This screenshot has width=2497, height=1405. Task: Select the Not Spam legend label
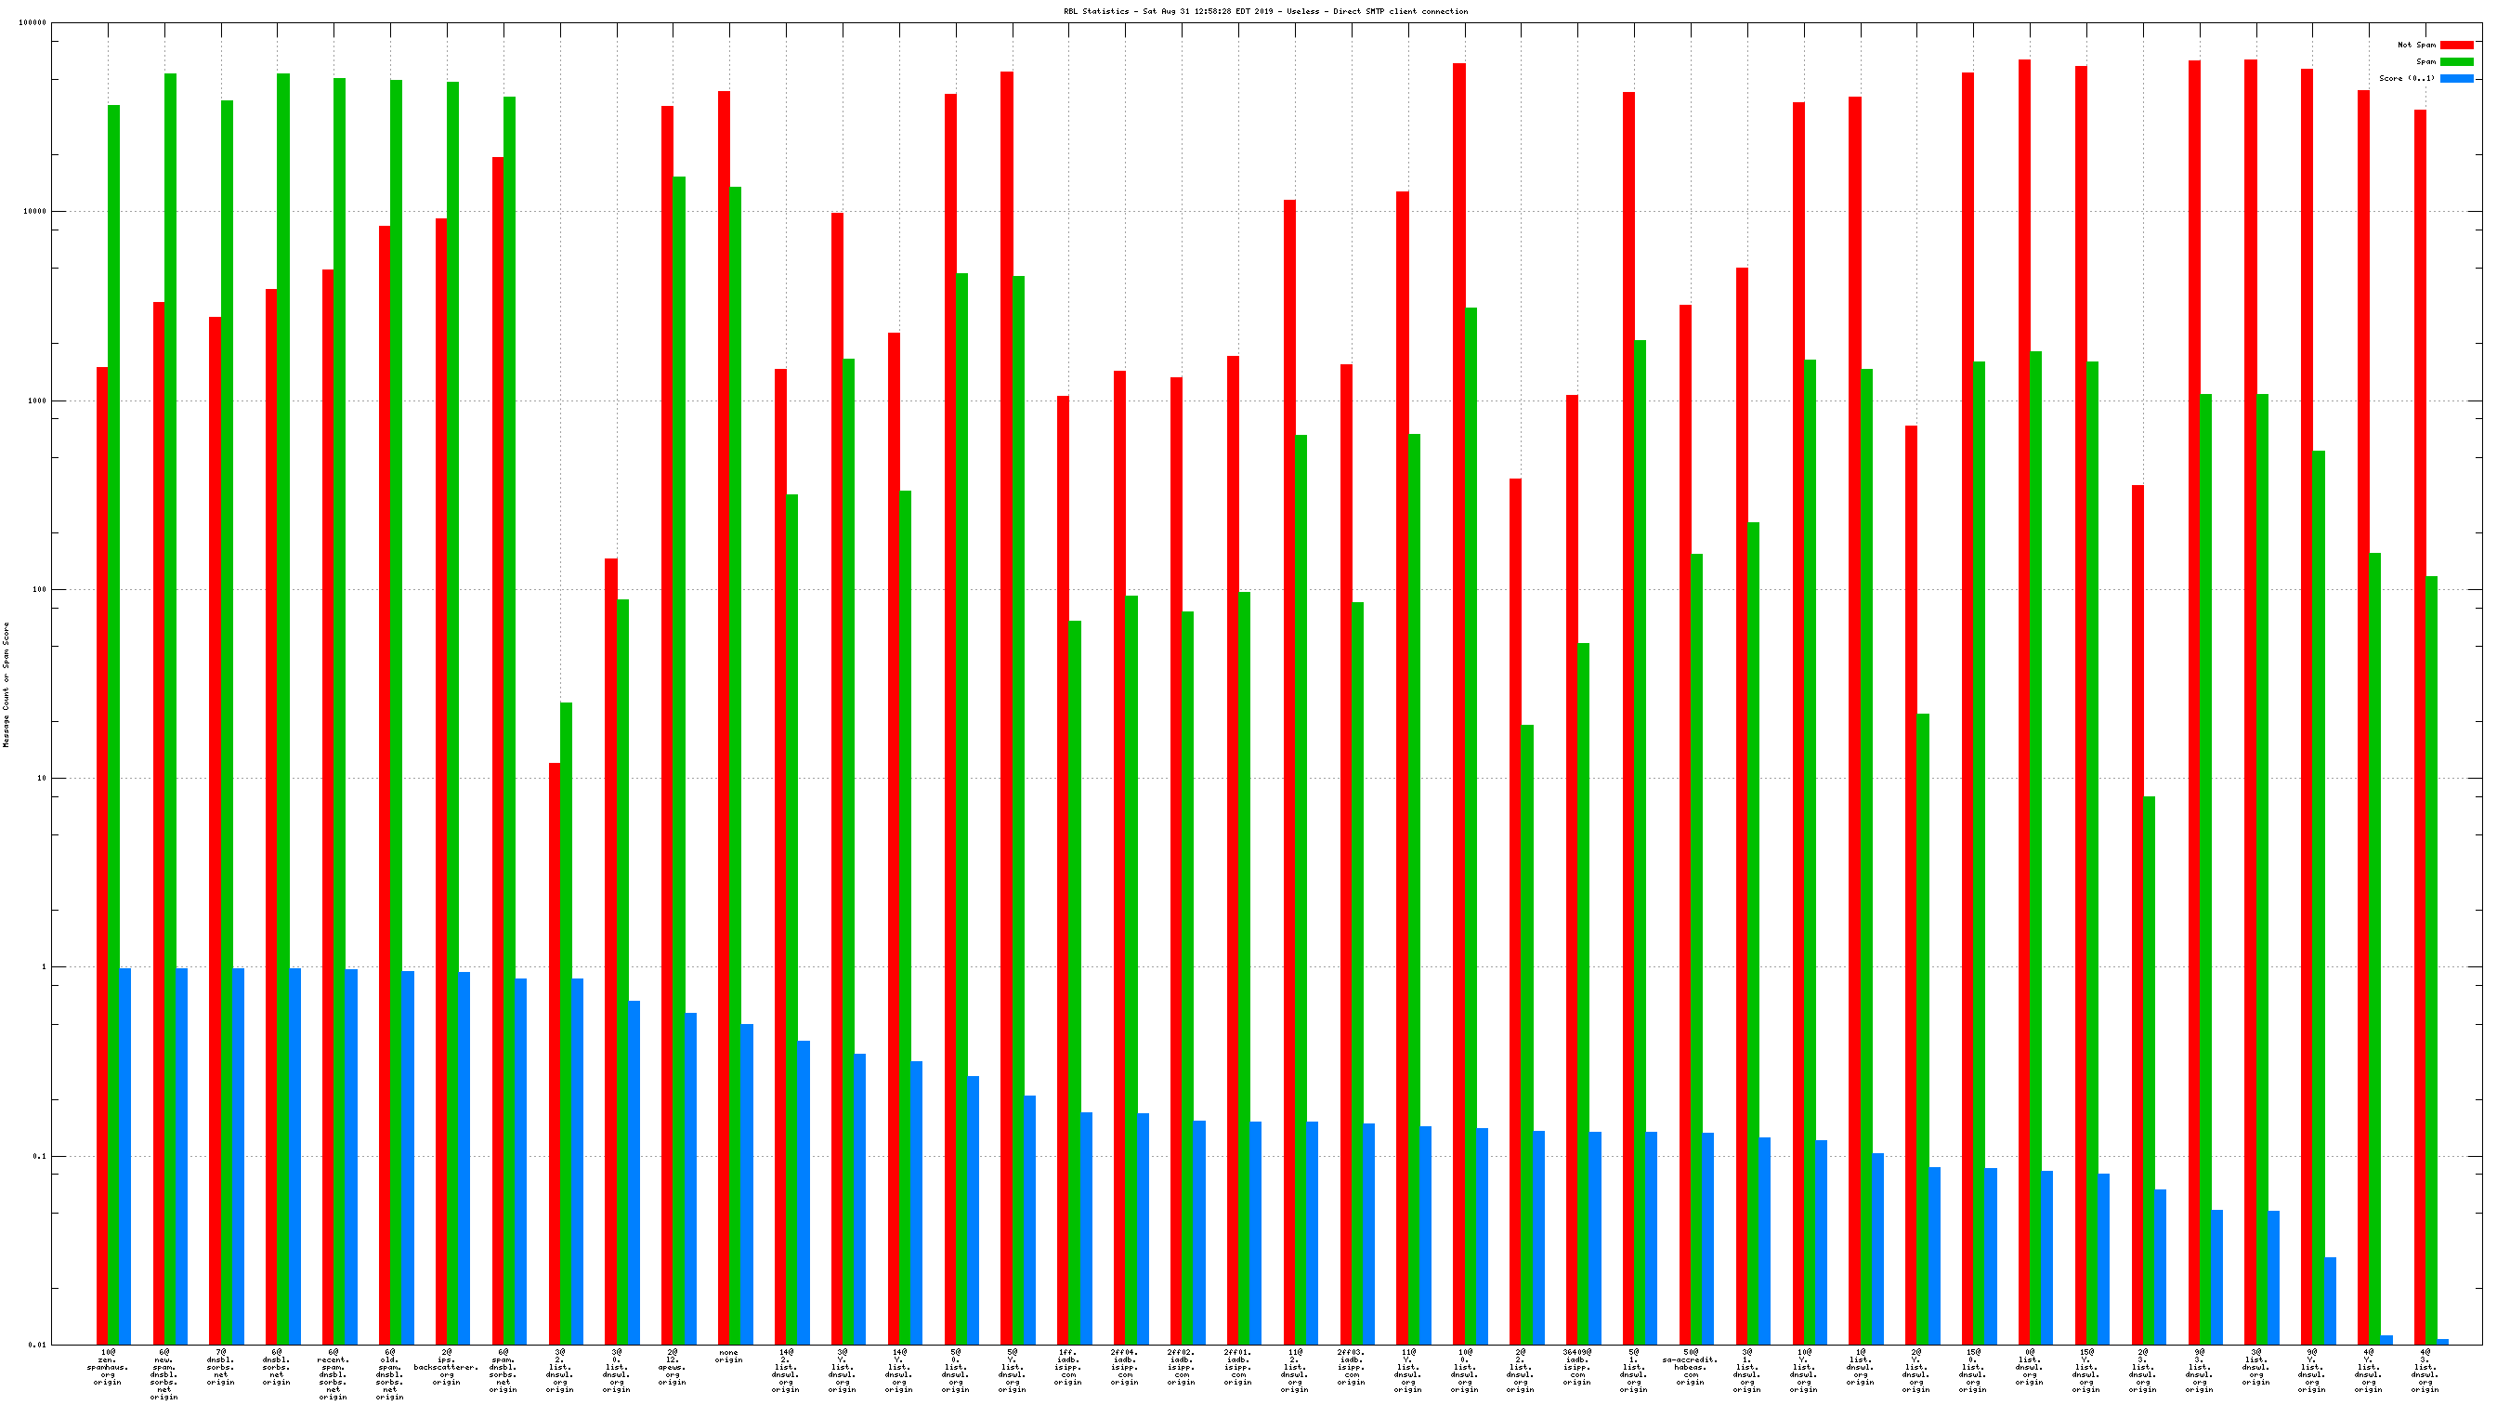2415,45
